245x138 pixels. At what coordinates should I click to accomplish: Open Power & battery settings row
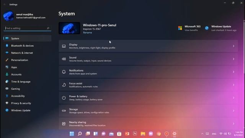click(148, 98)
